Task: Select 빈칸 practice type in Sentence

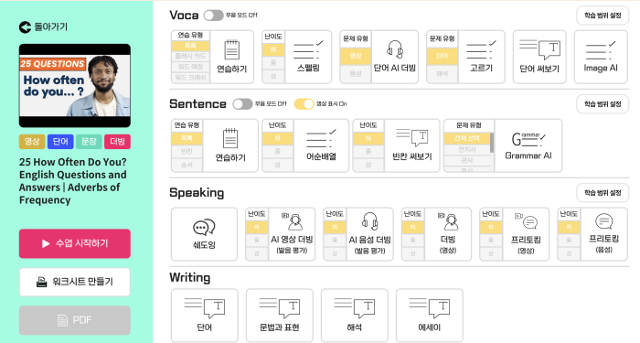Action: [x=187, y=152]
